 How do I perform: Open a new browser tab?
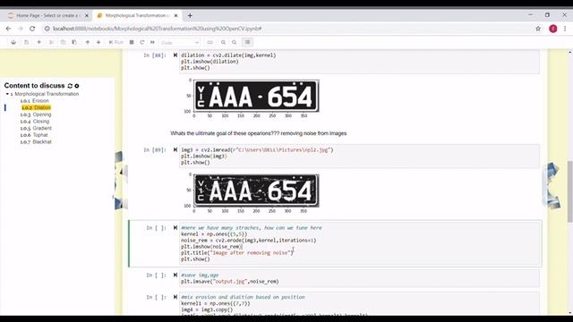(190, 16)
